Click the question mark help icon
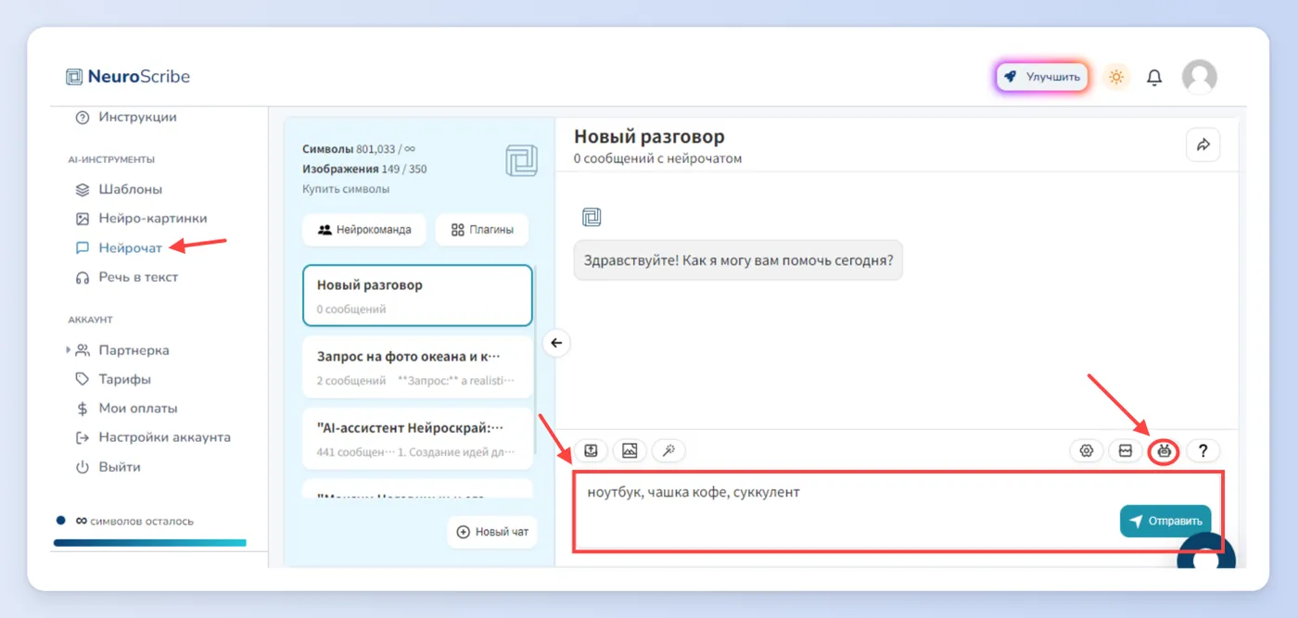 (1203, 451)
